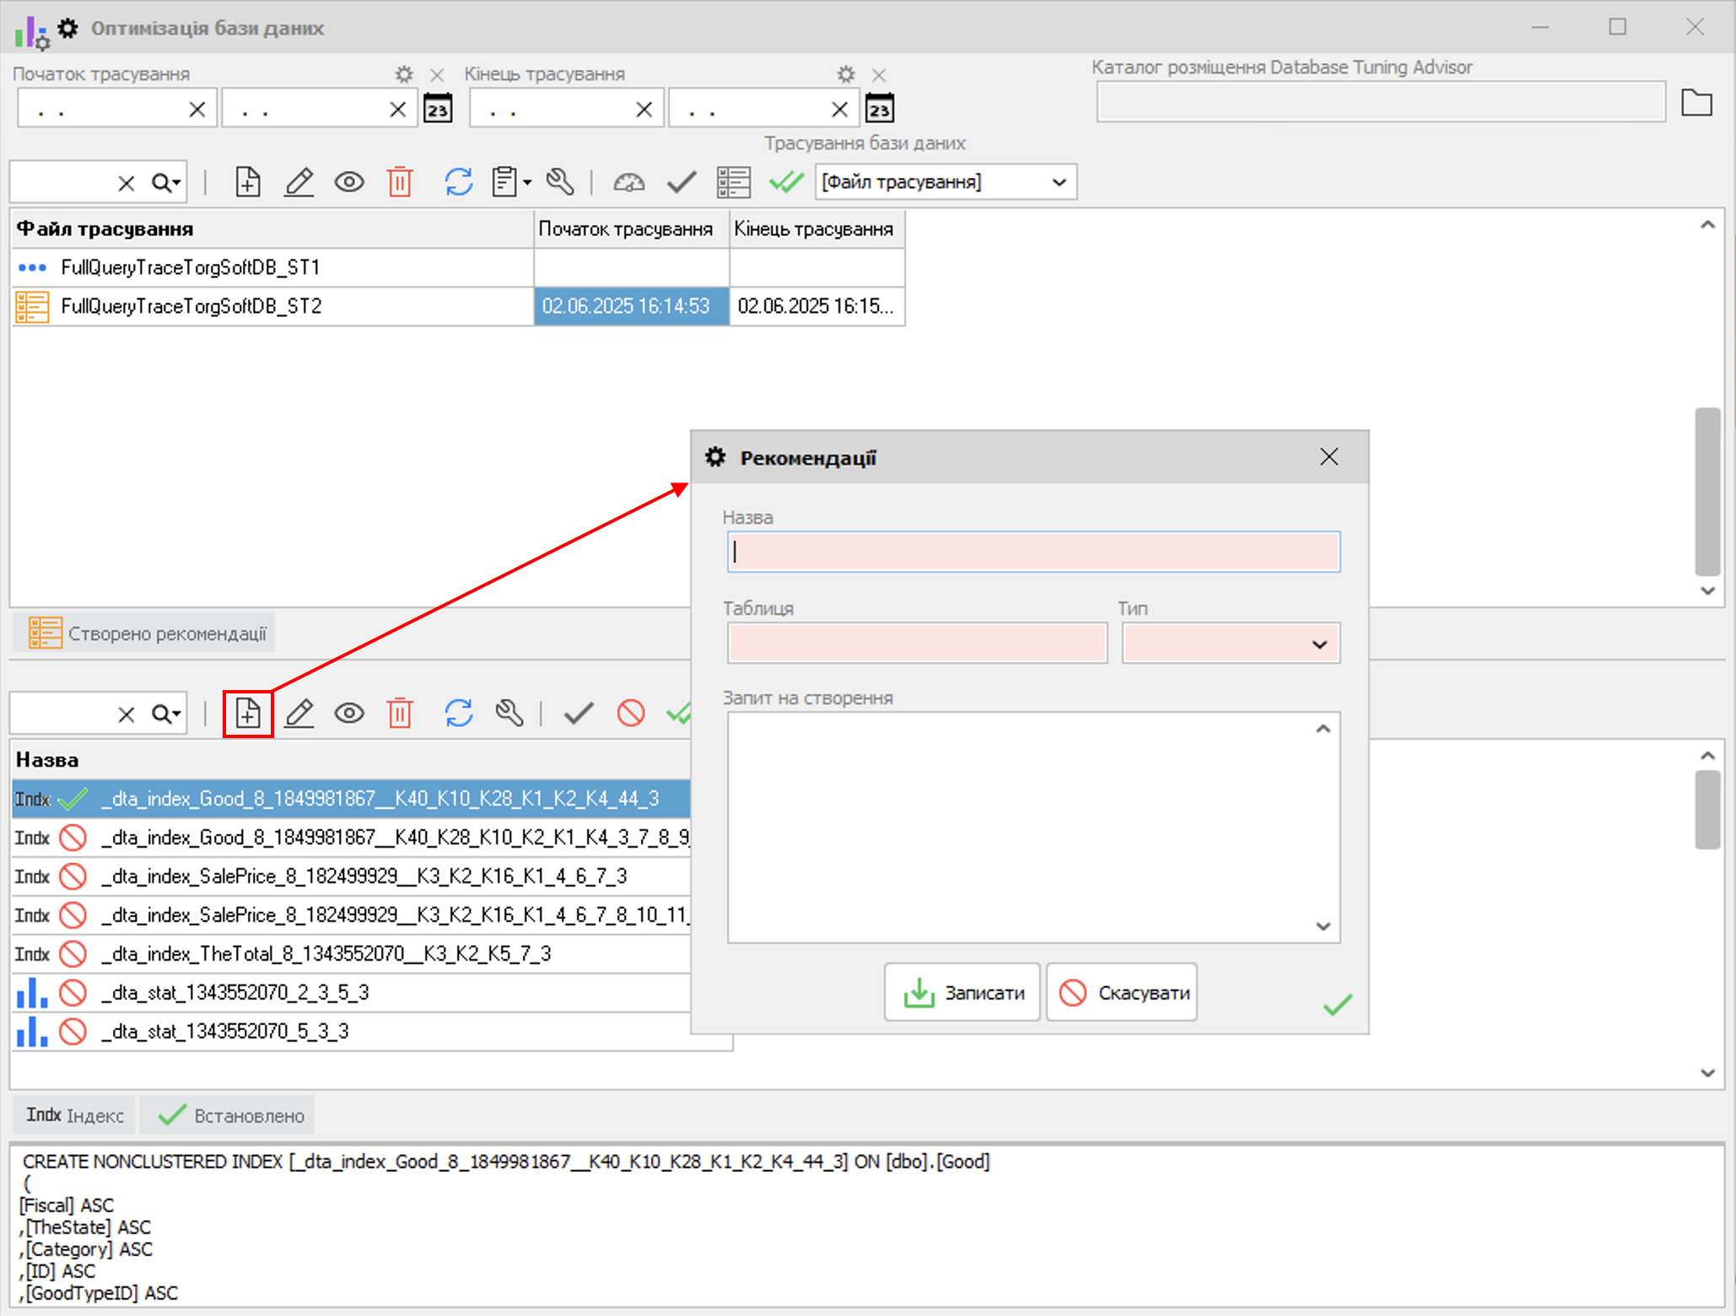Click the Скасувати button
Viewport: 1736px width, 1316px height.
click(x=1122, y=993)
